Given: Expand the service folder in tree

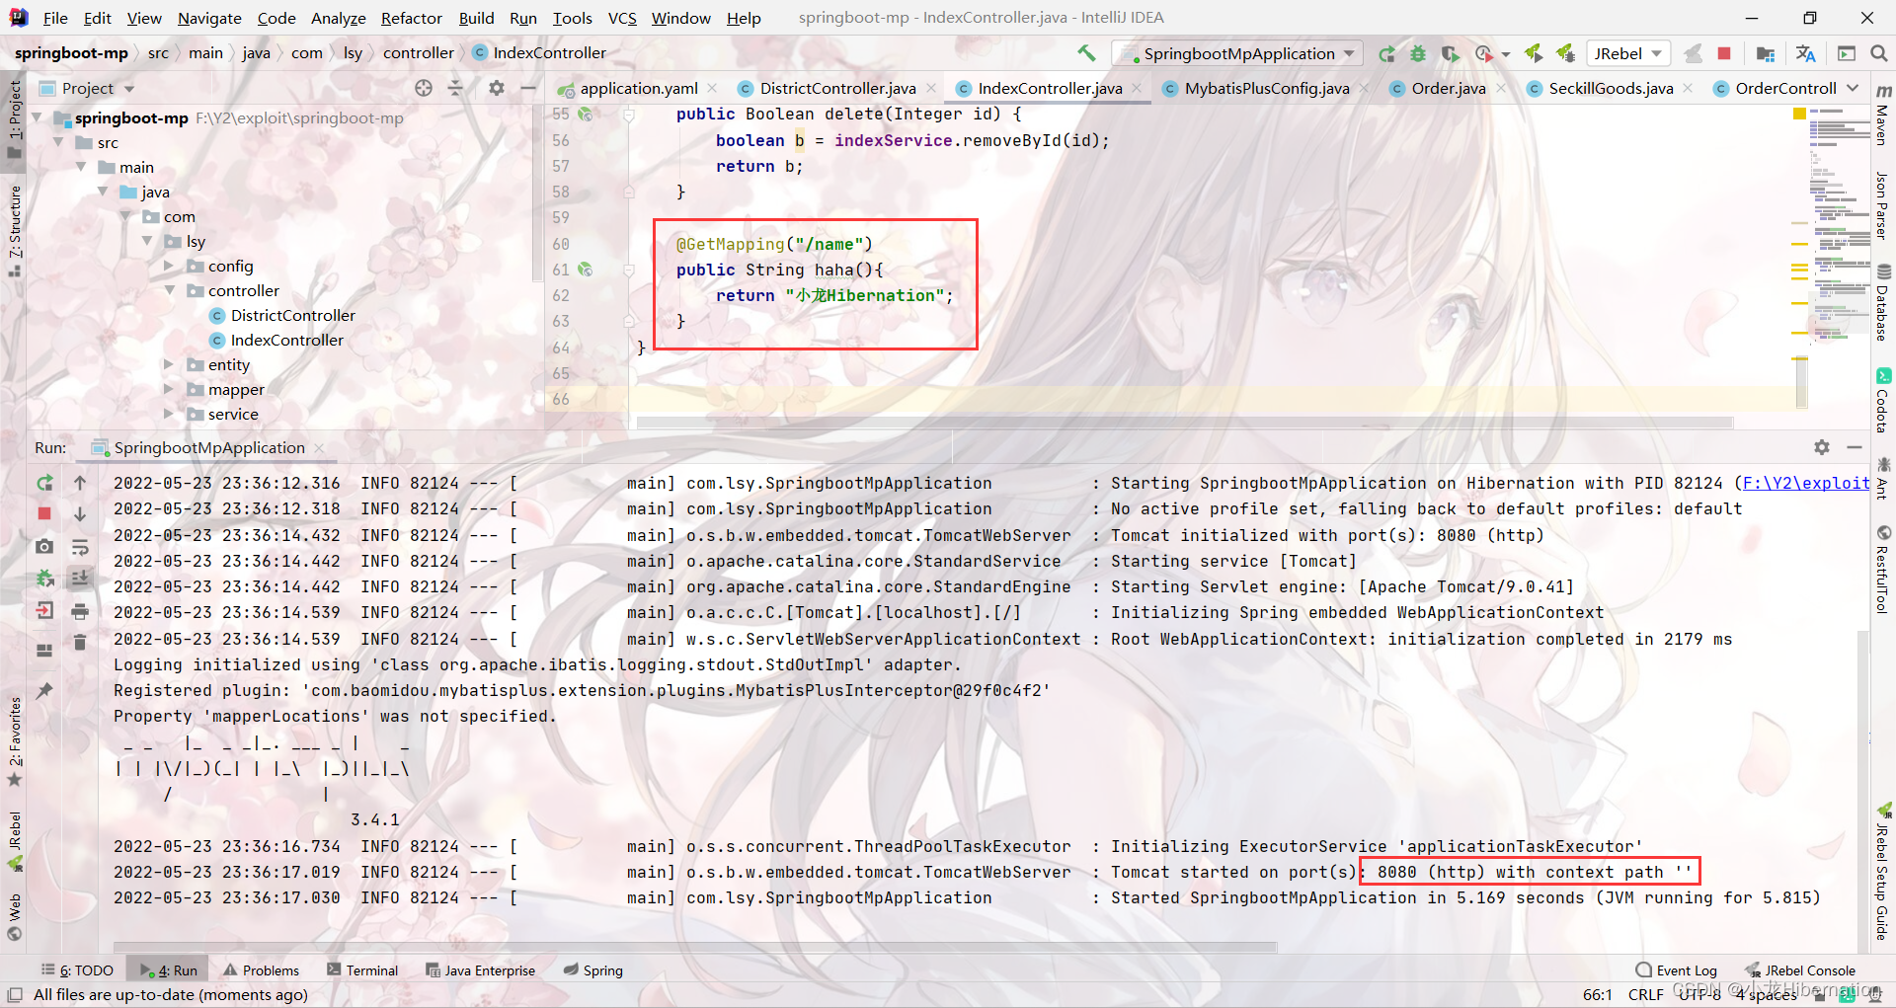Looking at the screenshot, I should click(169, 414).
